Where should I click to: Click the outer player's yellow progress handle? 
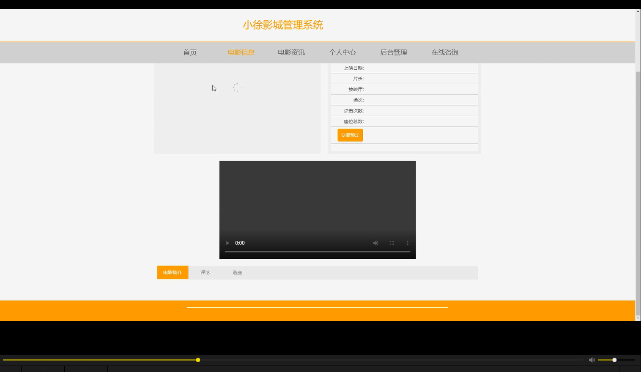[x=198, y=360]
